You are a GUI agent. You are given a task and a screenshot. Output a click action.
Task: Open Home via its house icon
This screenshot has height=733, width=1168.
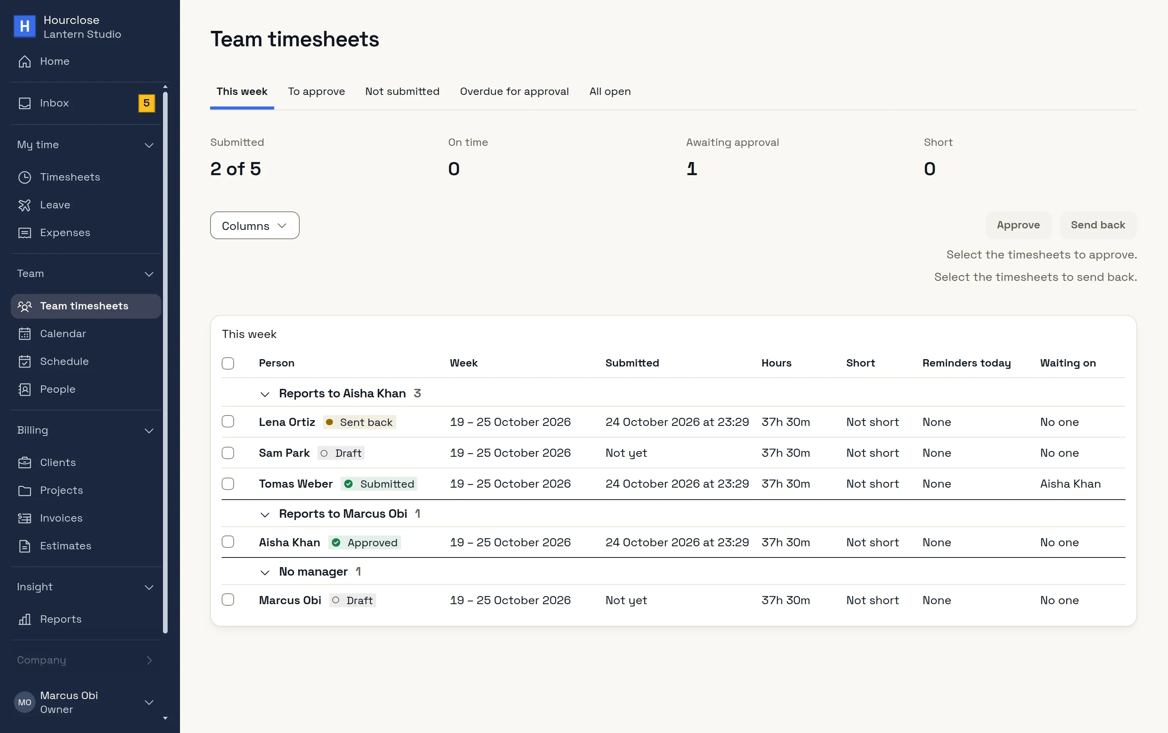click(x=25, y=61)
